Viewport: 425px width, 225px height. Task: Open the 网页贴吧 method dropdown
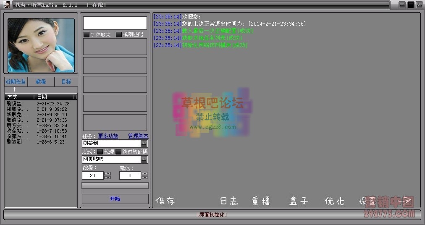(x=144, y=160)
